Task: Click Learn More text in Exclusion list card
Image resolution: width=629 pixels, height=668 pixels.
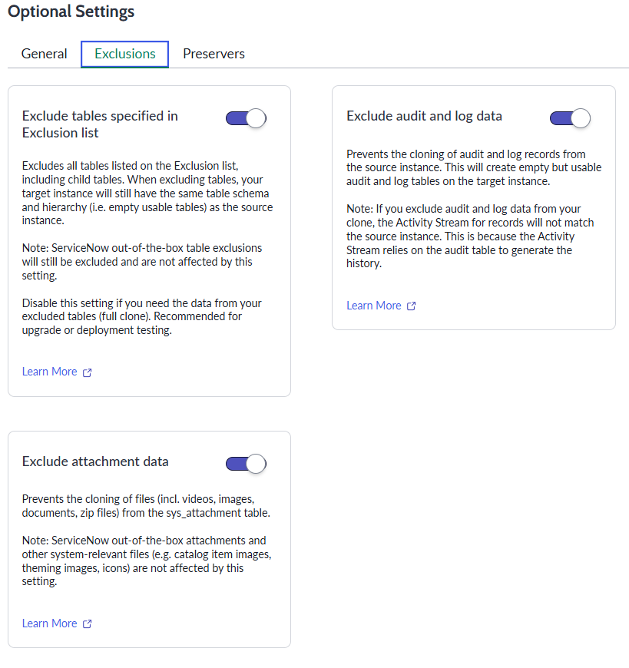Action: pyautogui.click(x=50, y=372)
